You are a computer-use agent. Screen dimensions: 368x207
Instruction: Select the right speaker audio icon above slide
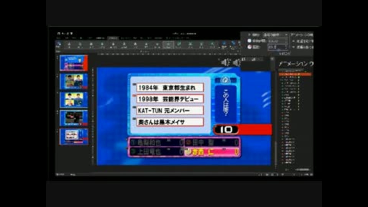coord(237,62)
